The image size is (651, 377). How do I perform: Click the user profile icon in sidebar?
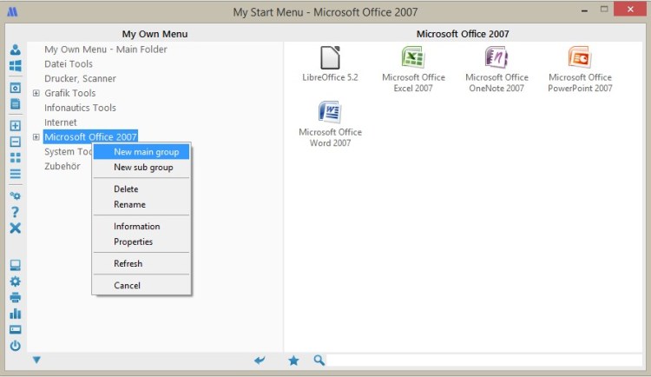click(16, 50)
